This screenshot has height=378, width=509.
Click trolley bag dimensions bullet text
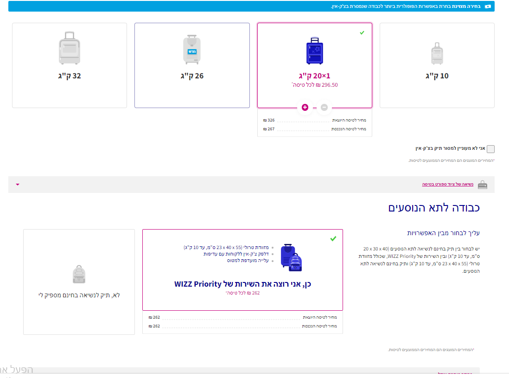coord(226,248)
